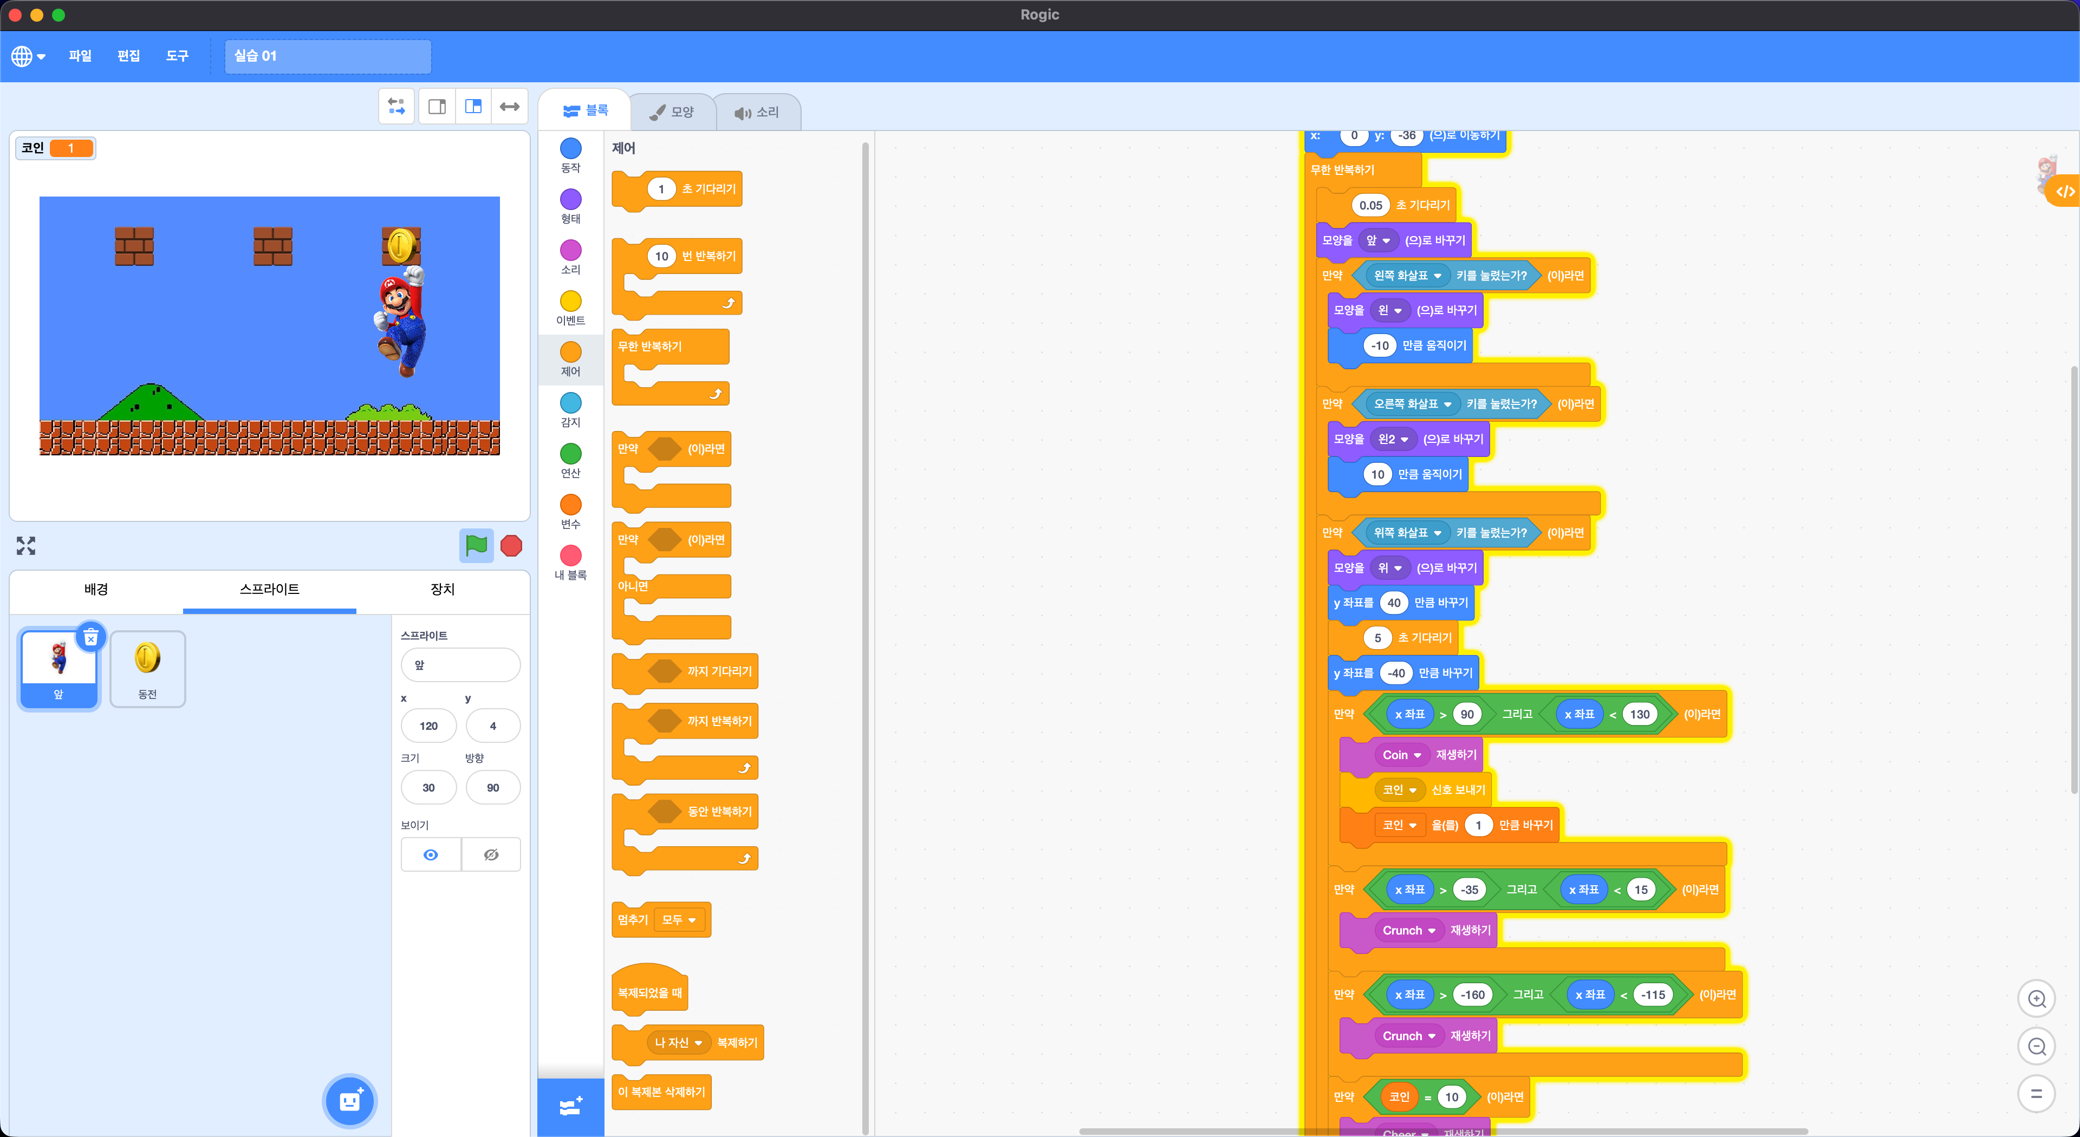Zoom out on the code workspace
The image size is (2080, 1137).
pyautogui.click(x=2036, y=1047)
